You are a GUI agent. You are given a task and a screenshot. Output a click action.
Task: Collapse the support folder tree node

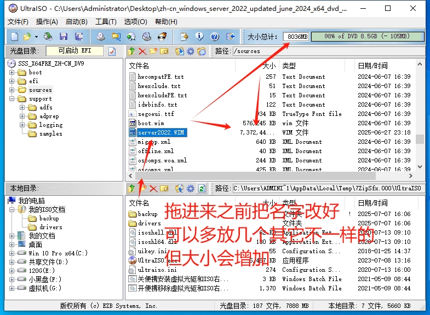pos(12,98)
